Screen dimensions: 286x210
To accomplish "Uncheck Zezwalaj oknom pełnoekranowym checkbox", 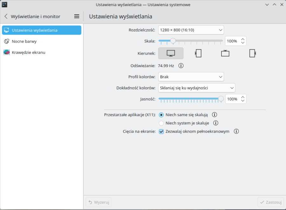I will coord(161,131).
